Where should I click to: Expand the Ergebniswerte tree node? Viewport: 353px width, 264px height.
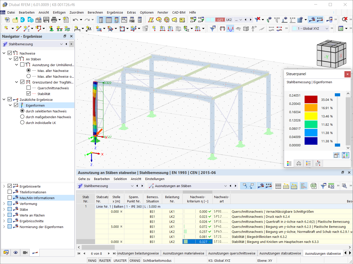[4, 186]
